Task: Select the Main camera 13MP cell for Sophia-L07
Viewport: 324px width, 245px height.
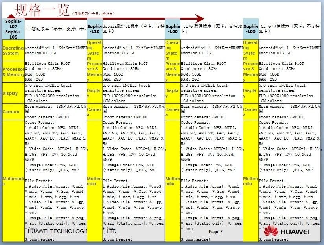Action: click(x=55, y=112)
